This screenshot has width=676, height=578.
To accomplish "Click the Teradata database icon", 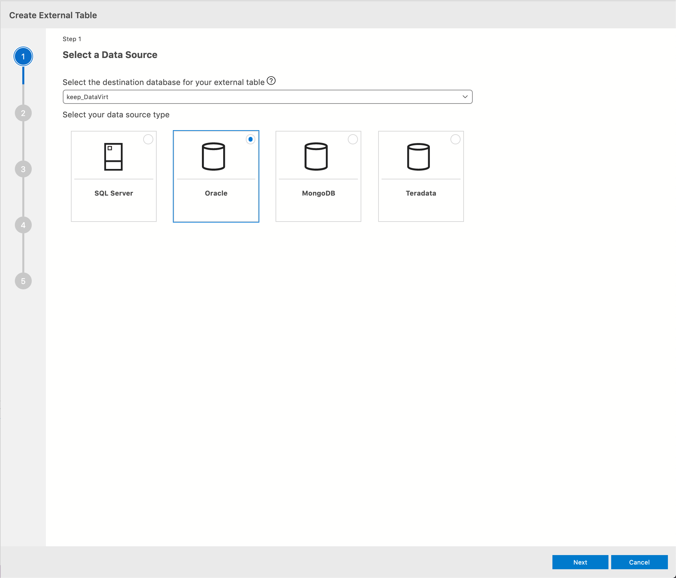I will pyautogui.click(x=420, y=156).
